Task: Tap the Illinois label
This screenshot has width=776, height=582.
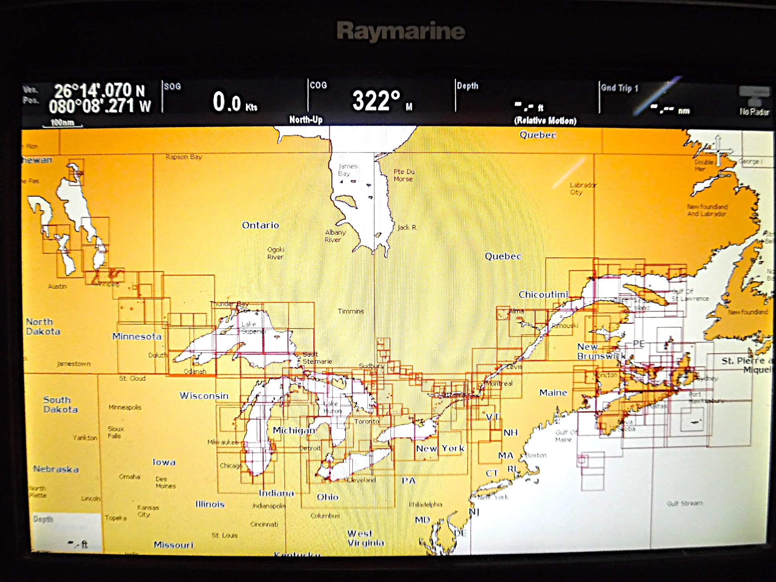Action: (210, 504)
